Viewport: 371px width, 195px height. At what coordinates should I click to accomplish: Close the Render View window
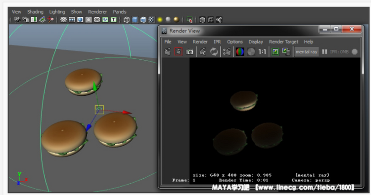pyautogui.click(x=352, y=29)
